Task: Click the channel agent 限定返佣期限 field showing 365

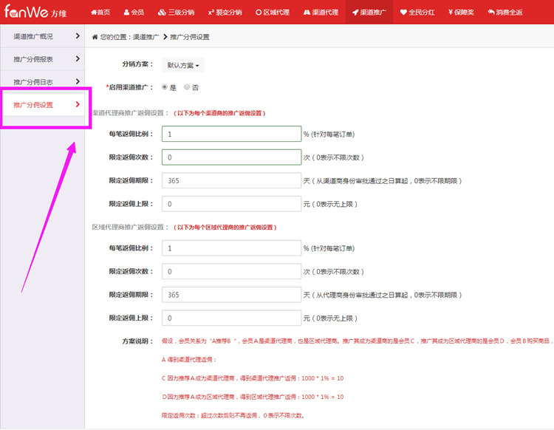Action: coord(231,180)
